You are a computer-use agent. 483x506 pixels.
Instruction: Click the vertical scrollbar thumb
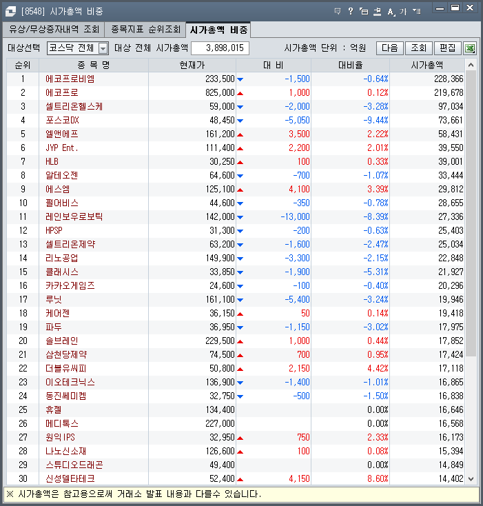point(471,214)
